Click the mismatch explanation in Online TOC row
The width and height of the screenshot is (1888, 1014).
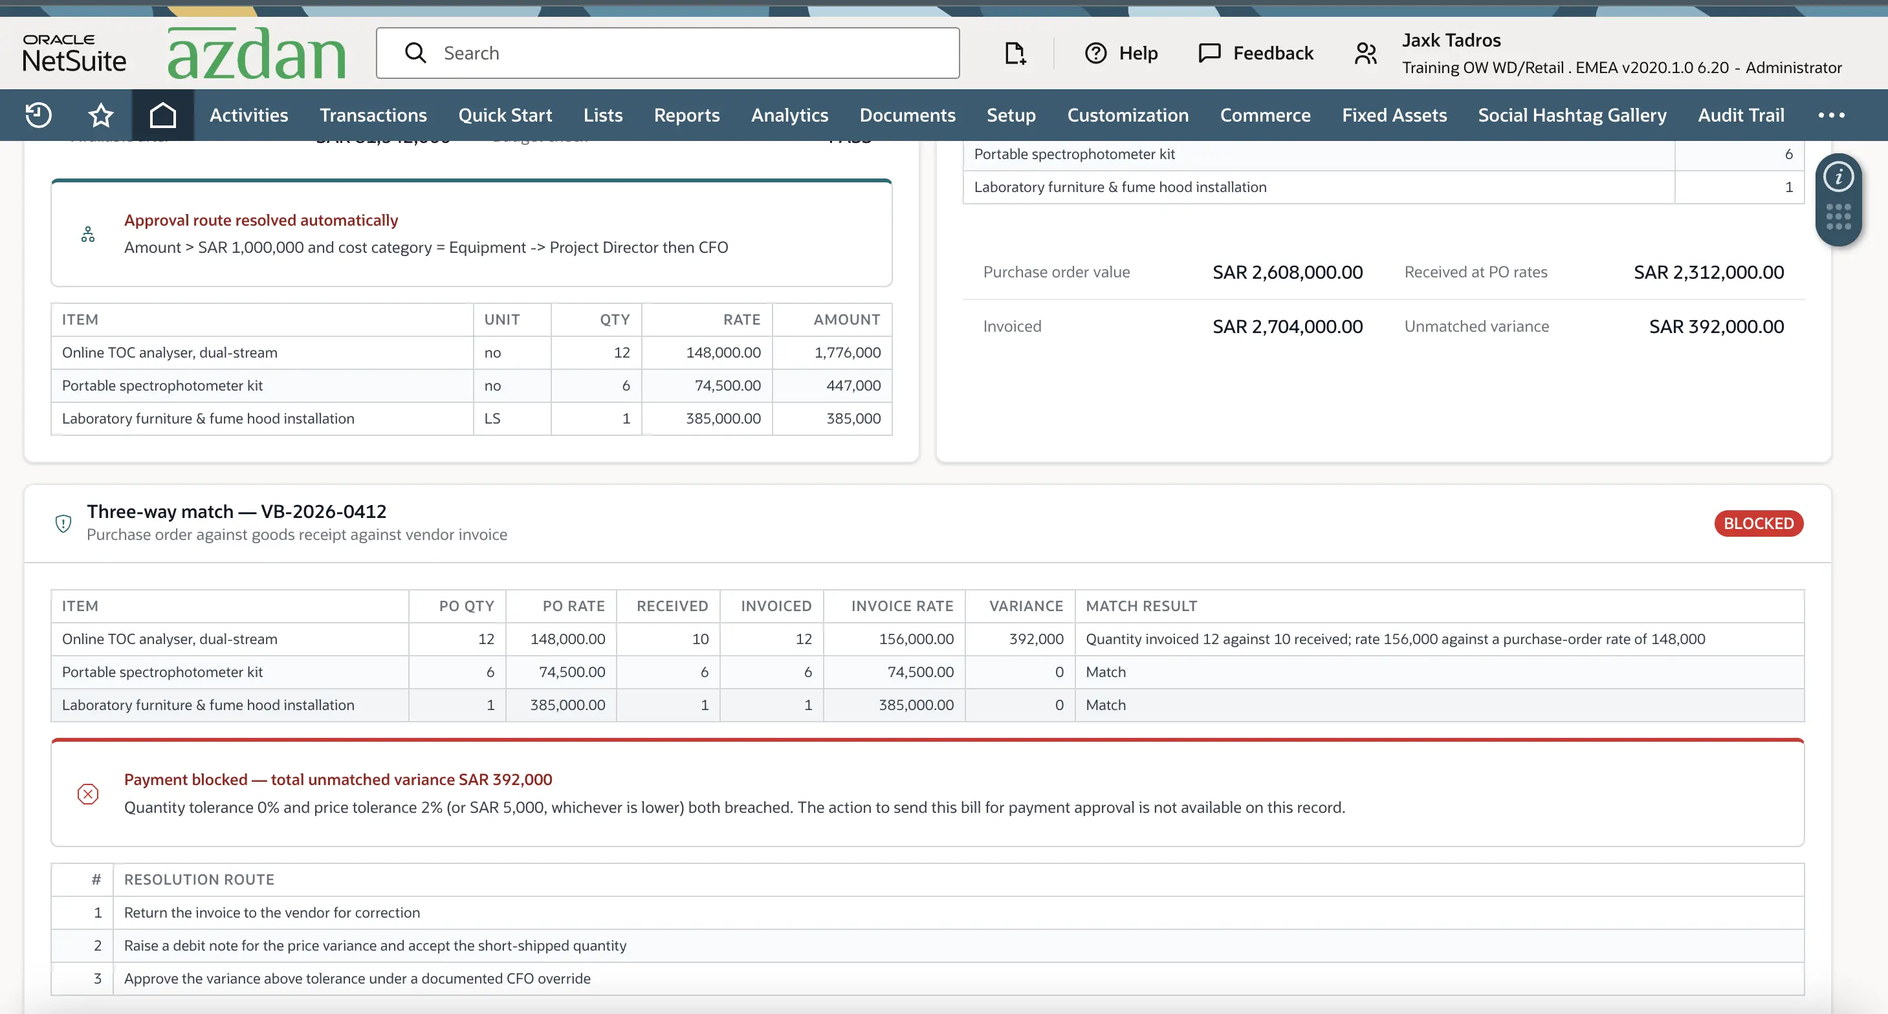click(1395, 639)
